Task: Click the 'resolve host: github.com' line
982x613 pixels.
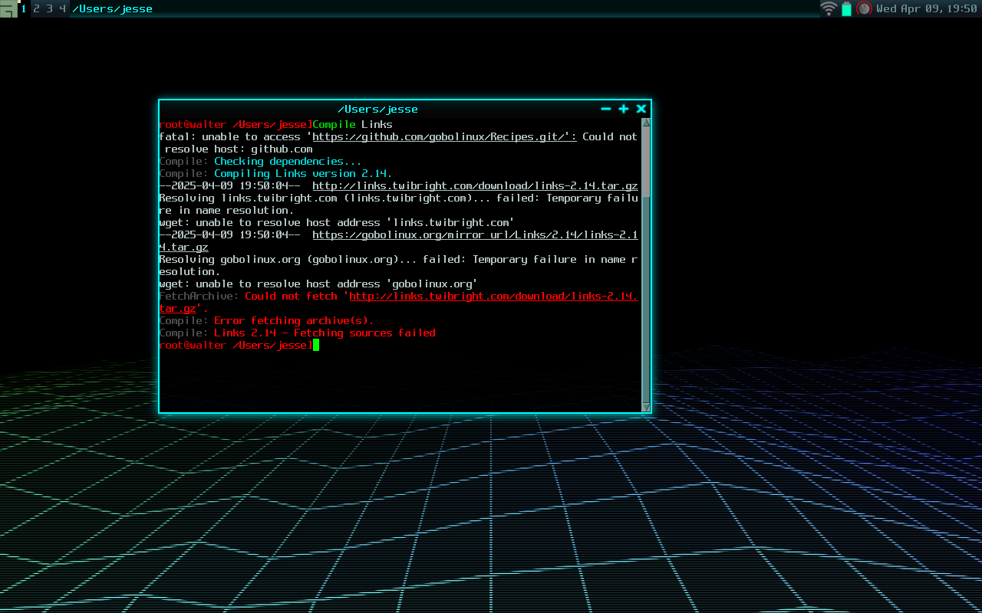Action: coord(239,149)
